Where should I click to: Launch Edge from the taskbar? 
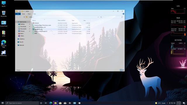51,103
